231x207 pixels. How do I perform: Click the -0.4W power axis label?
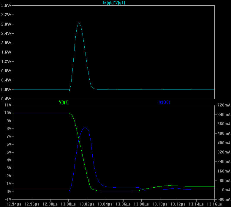pyautogui.click(x=6, y=99)
